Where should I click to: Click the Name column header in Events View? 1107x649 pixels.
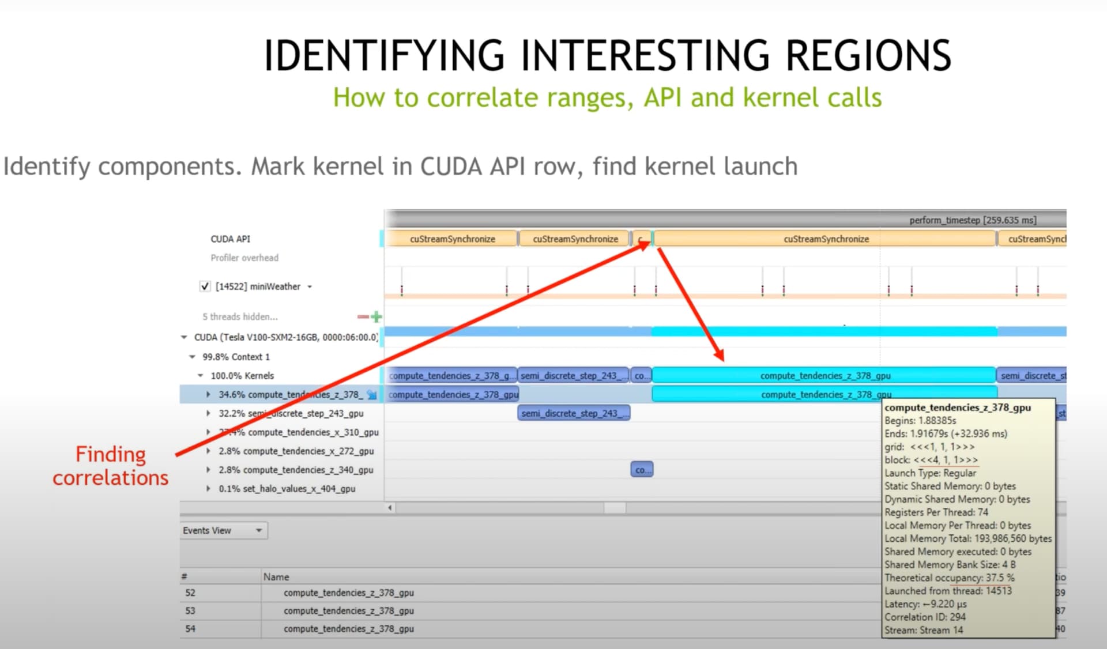click(x=276, y=576)
